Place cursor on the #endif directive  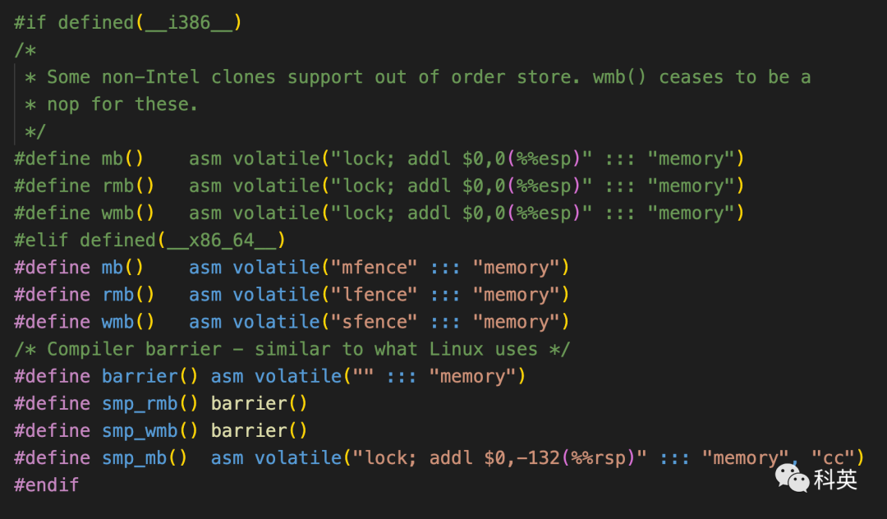click(x=47, y=485)
